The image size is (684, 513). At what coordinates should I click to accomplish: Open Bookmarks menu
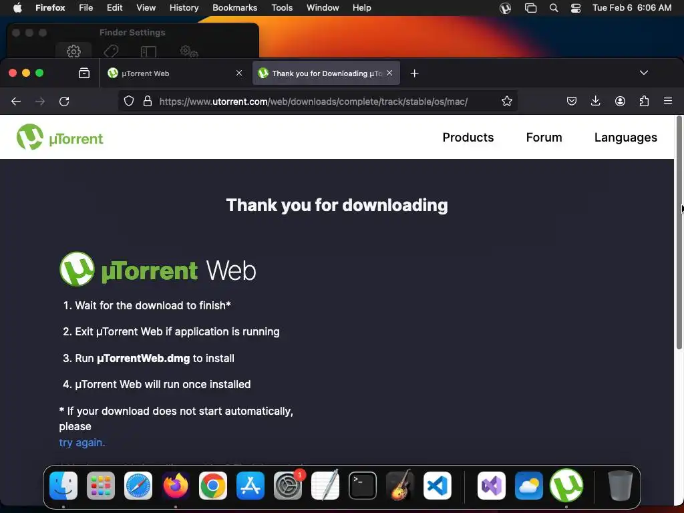[x=234, y=7]
